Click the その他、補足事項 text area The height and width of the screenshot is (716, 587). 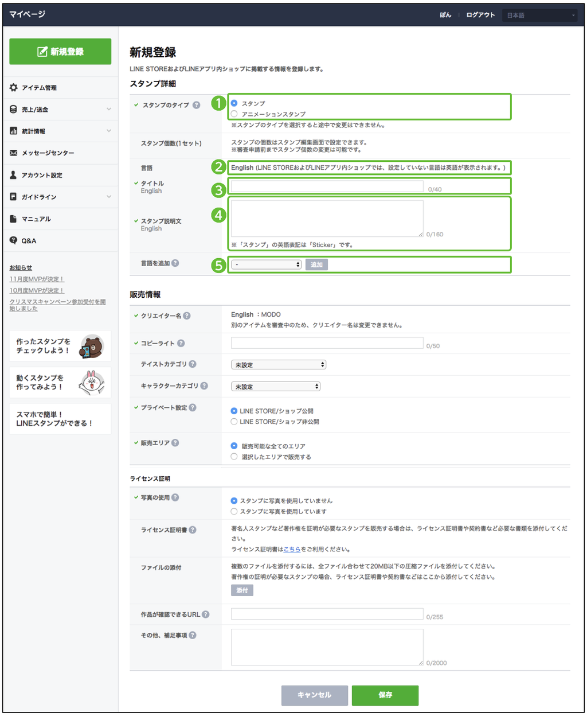coord(327,647)
